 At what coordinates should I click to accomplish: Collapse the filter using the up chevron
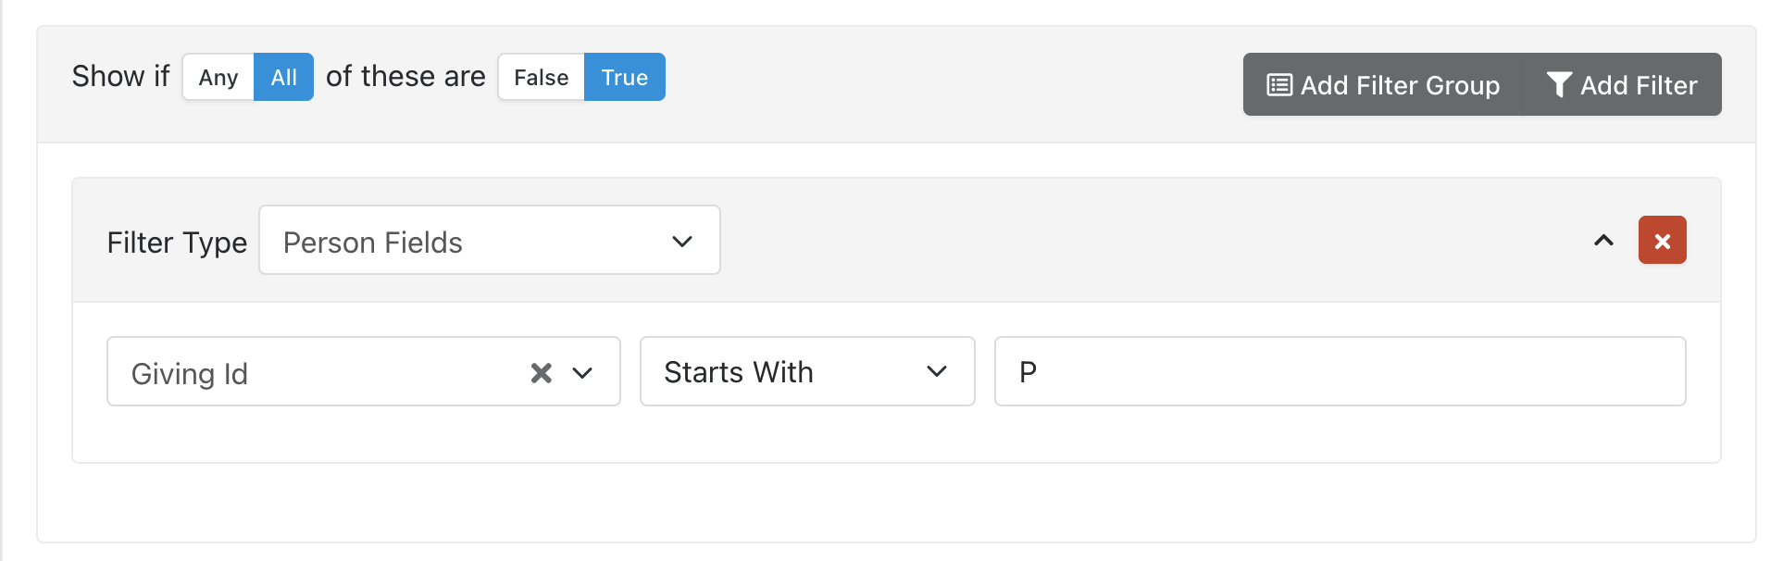tap(1603, 241)
